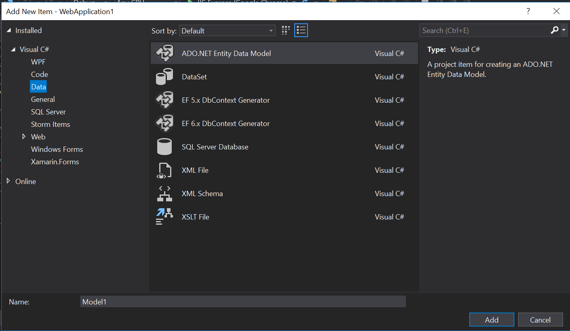Image resolution: width=570 pixels, height=331 pixels.
Task: Select the Code category
Action: pyautogui.click(x=40, y=74)
